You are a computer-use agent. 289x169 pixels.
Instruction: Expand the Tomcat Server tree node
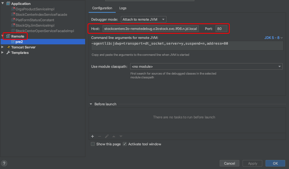(x=3, y=47)
